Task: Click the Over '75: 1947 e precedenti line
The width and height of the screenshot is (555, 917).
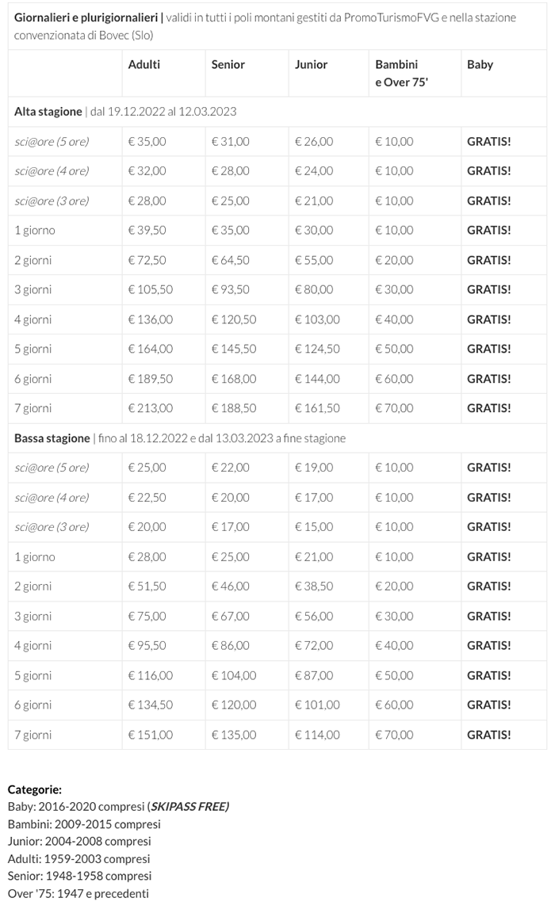Action: coord(78,893)
